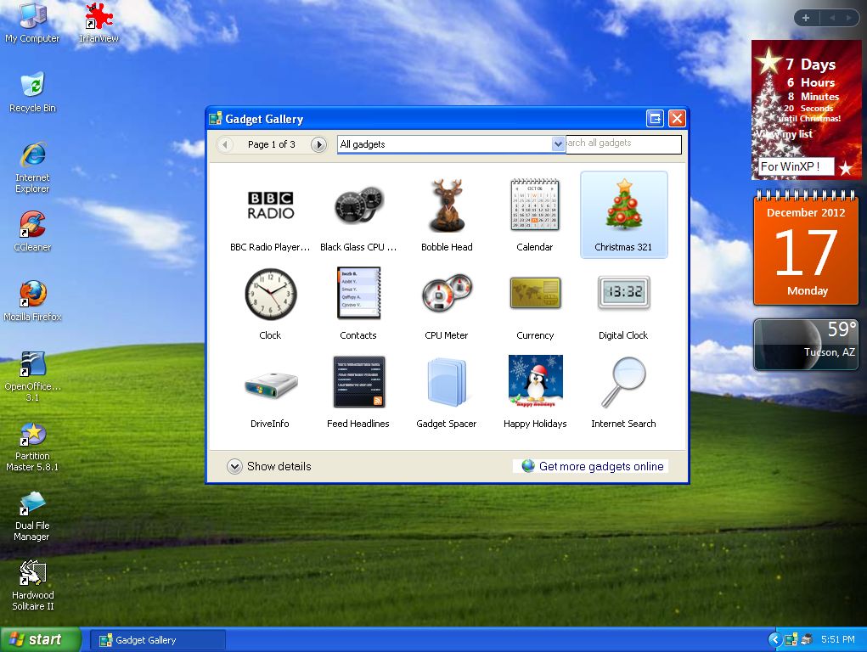Go to previous gadget page
This screenshot has width=867, height=652.
224,145
